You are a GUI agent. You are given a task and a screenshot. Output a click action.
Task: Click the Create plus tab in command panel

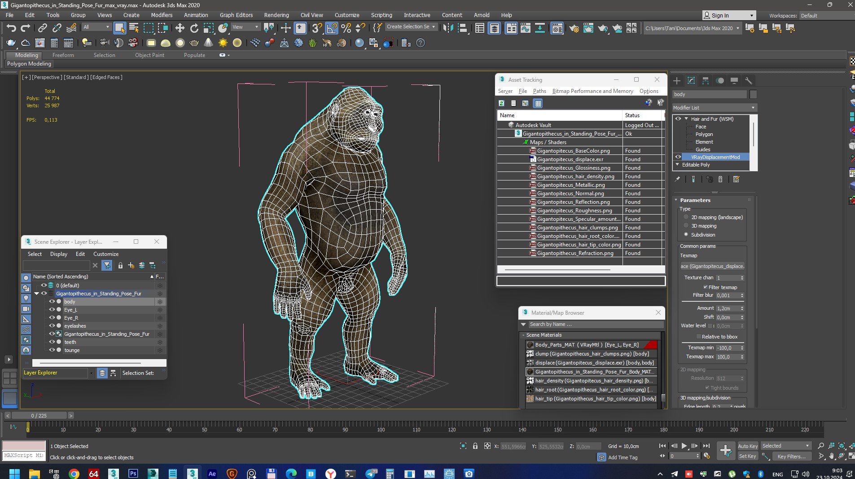click(677, 81)
